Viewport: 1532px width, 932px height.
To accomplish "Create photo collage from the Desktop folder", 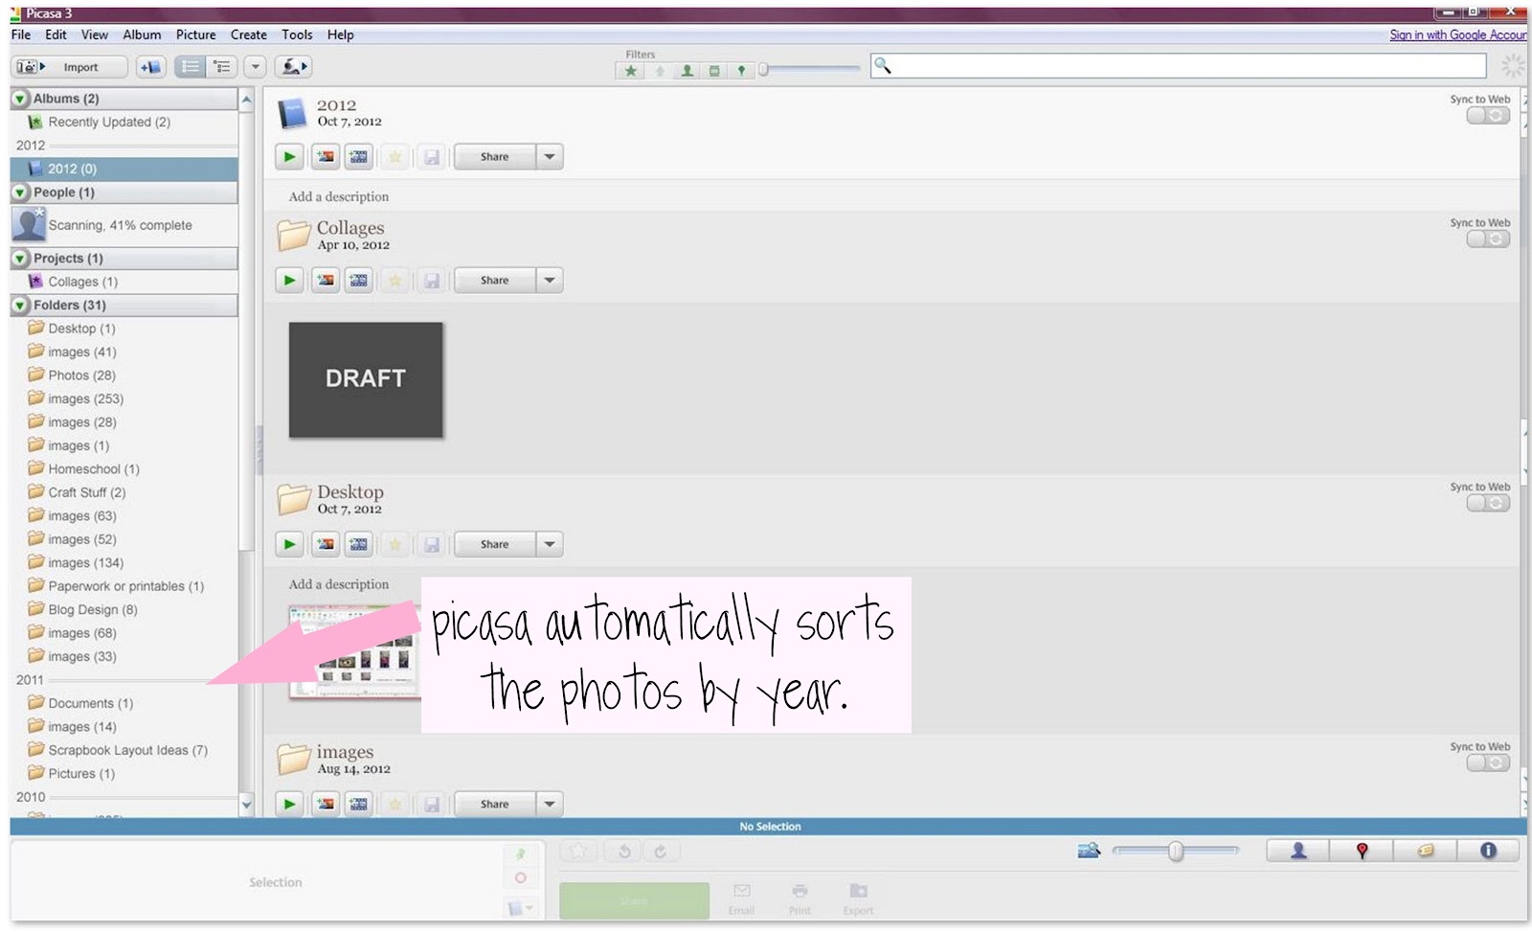I will point(326,545).
